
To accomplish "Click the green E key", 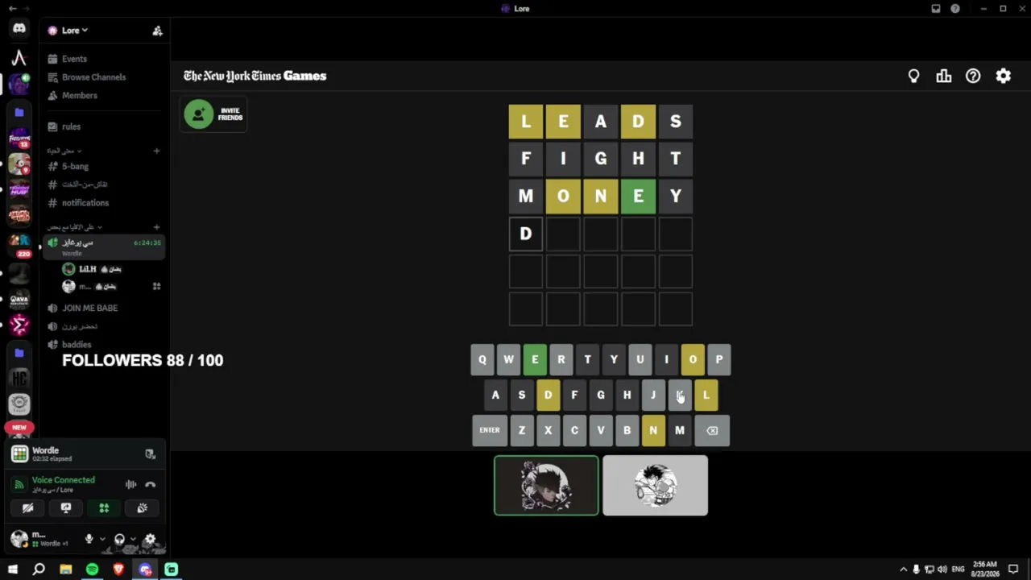I will click(x=535, y=360).
